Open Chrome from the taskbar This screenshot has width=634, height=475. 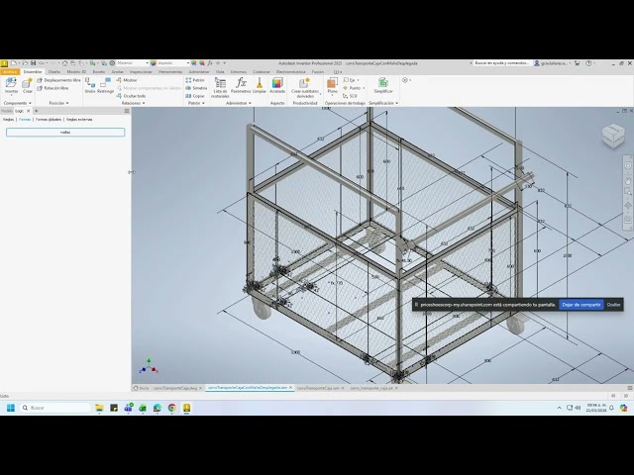pos(171,408)
